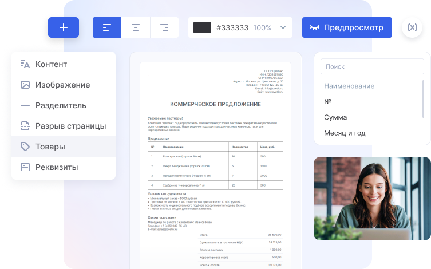Select left text alignment
431x269 pixels.
[107, 27]
